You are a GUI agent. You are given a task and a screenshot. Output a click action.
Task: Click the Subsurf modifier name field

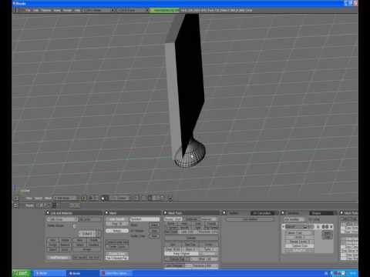(x=294, y=227)
